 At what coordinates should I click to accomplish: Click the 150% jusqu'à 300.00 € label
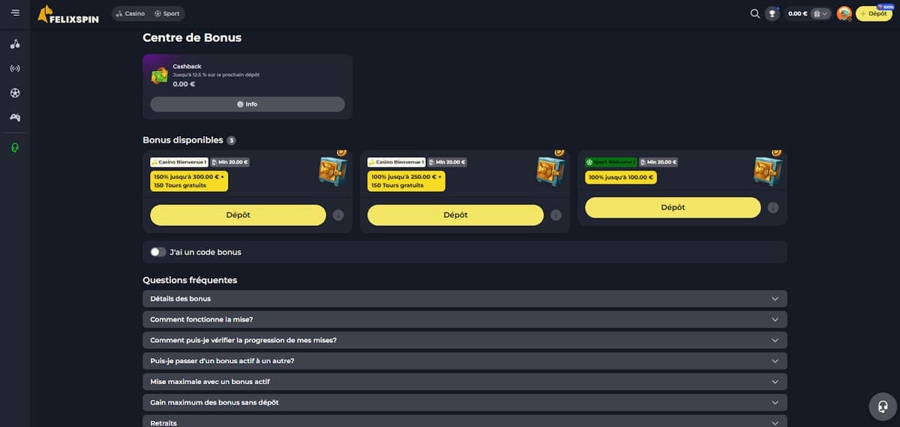tap(188, 181)
